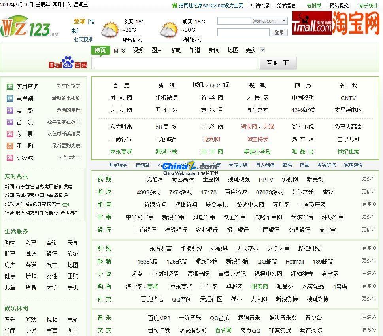
Task: Click the 楚雄 city name link
Action: tap(79, 21)
